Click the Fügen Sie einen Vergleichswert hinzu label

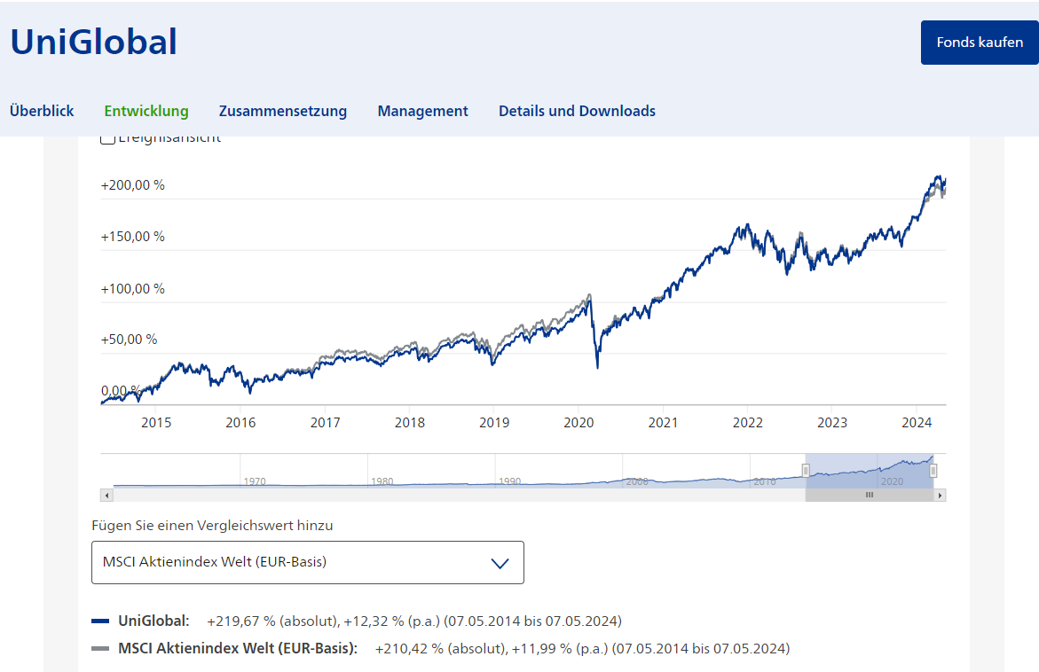(x=212, y=526)
